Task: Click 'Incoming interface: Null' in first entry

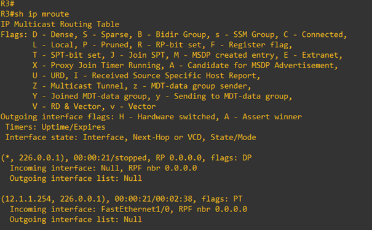Action: pos(64,168)
